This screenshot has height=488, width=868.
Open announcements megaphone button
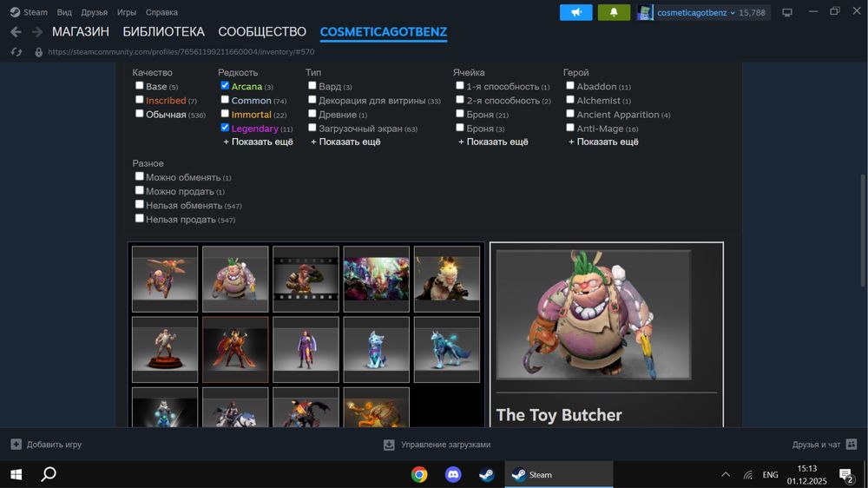click(575, 12)
